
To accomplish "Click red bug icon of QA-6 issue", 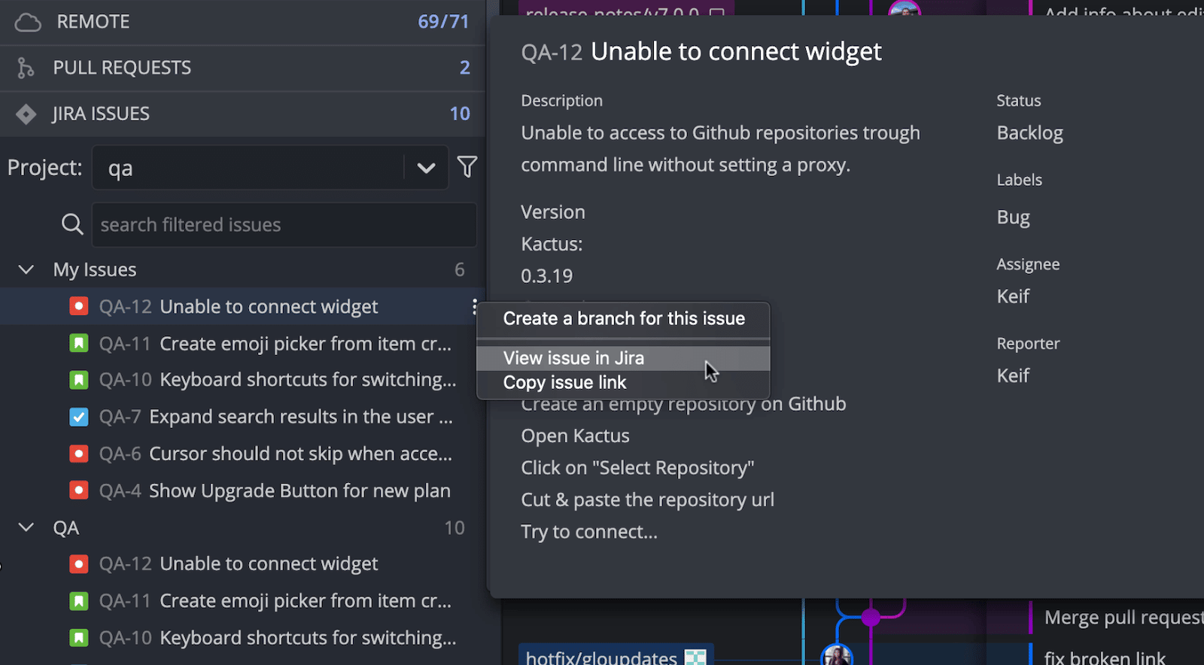I will pyautogui.click(x=79, y=454).
